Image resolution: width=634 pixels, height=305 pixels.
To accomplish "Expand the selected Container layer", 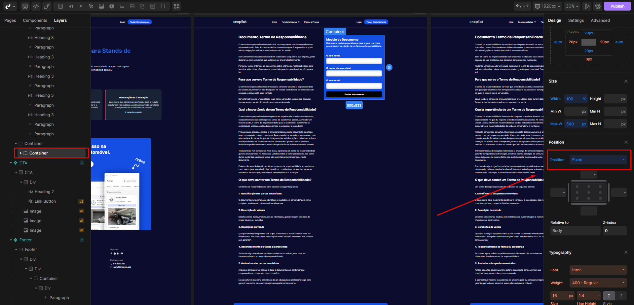I will 21,153.
